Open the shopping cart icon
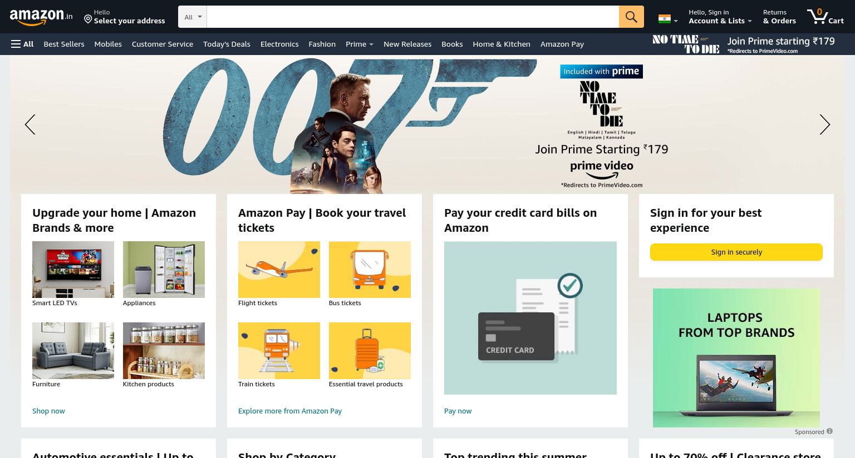The width and height of the screenshot is (855, 458). 826,17
